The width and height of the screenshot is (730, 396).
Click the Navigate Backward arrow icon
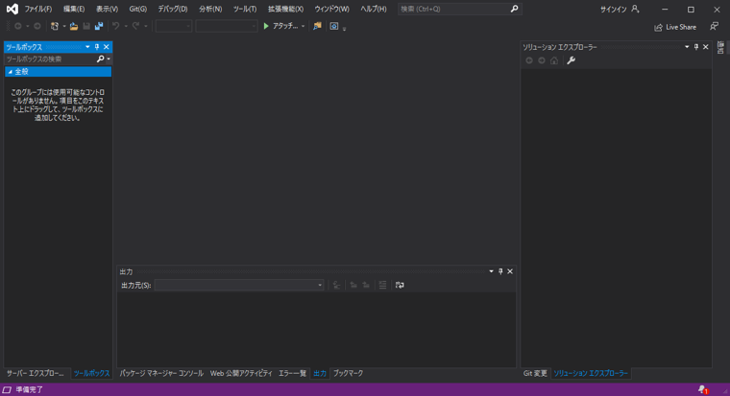18,26
